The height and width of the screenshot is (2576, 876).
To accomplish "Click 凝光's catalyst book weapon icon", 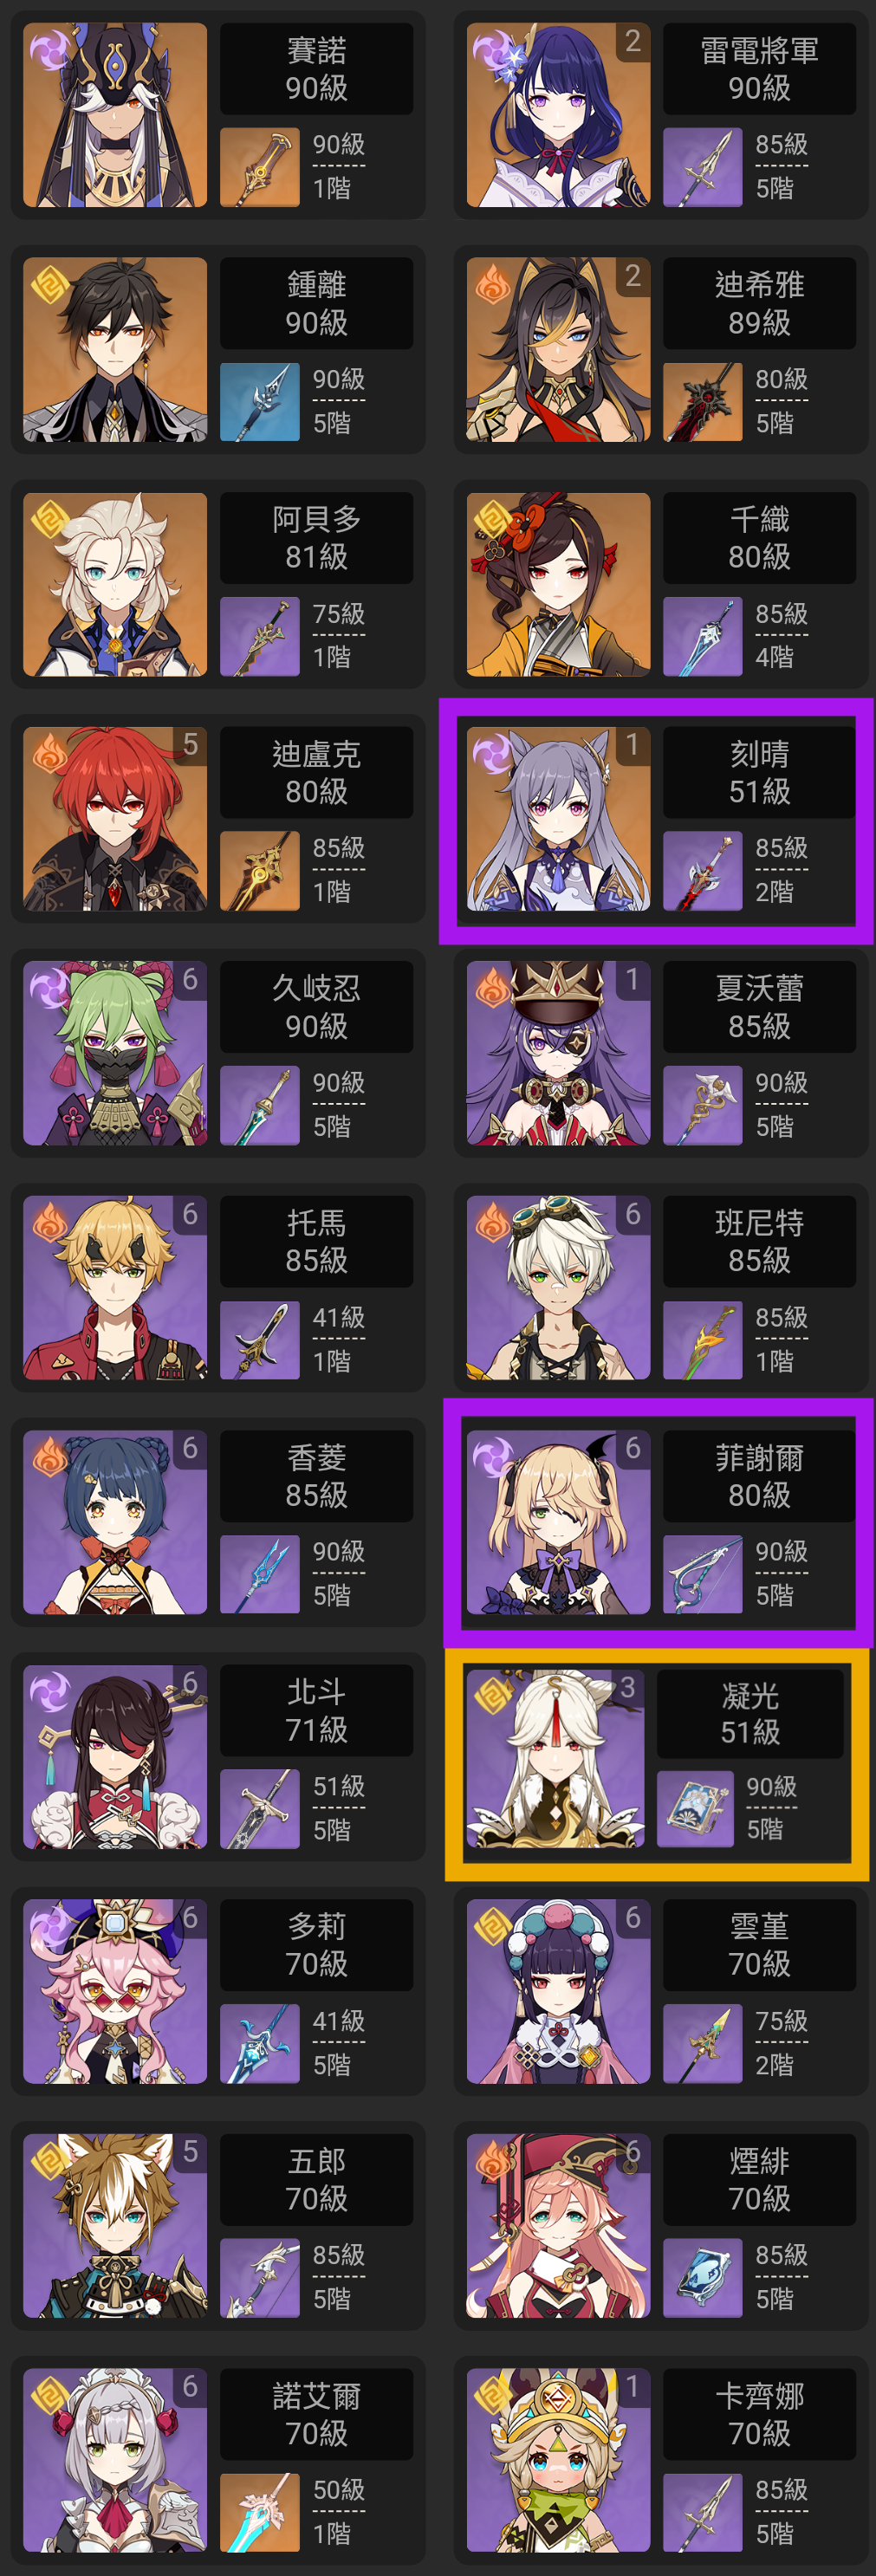I will [x=695, y=1808].
